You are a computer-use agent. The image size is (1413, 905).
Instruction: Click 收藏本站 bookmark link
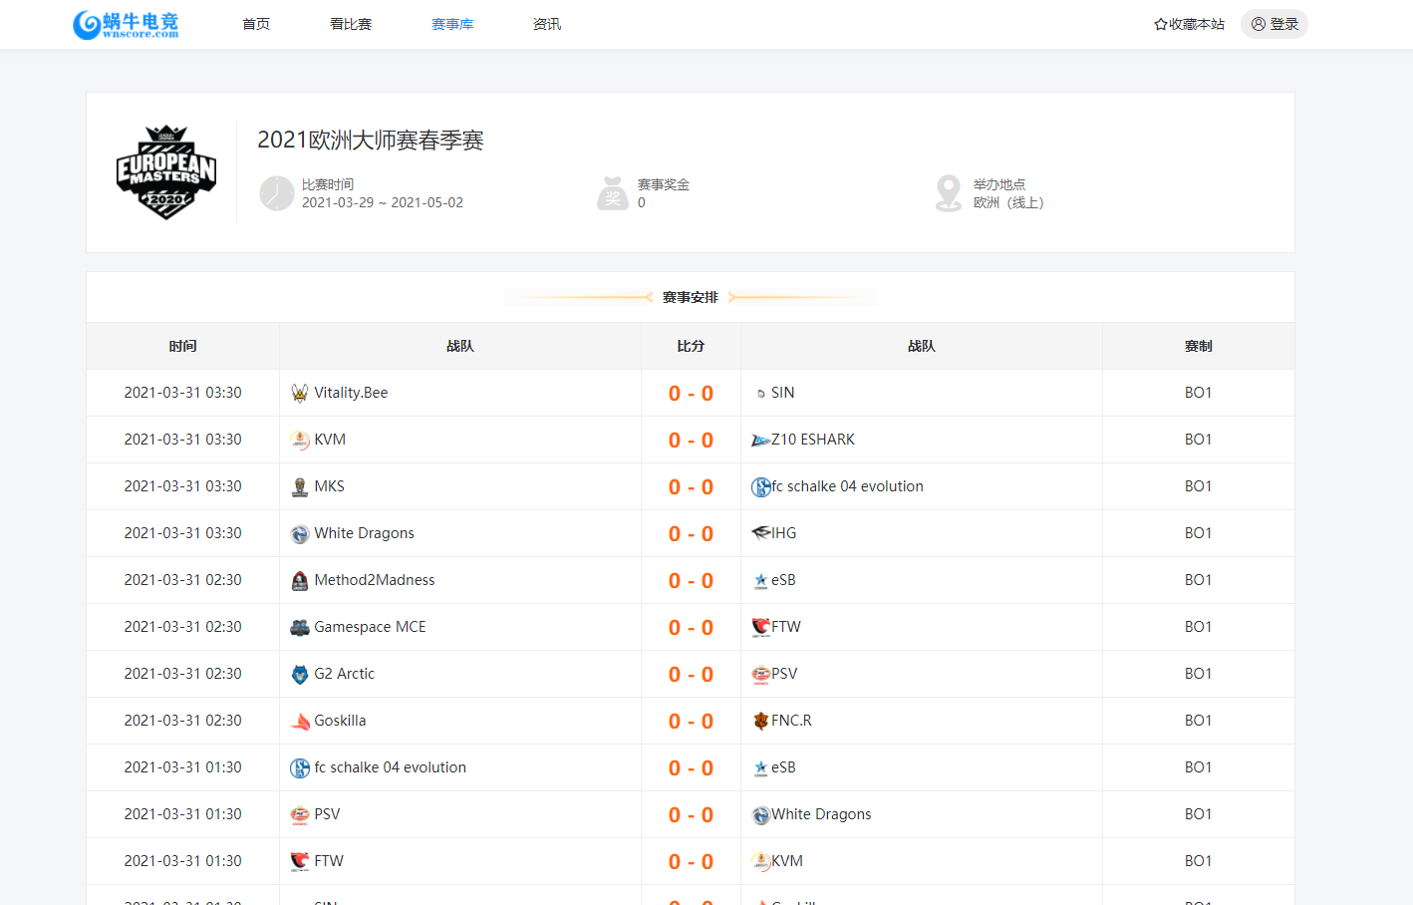click(1189, 24)
